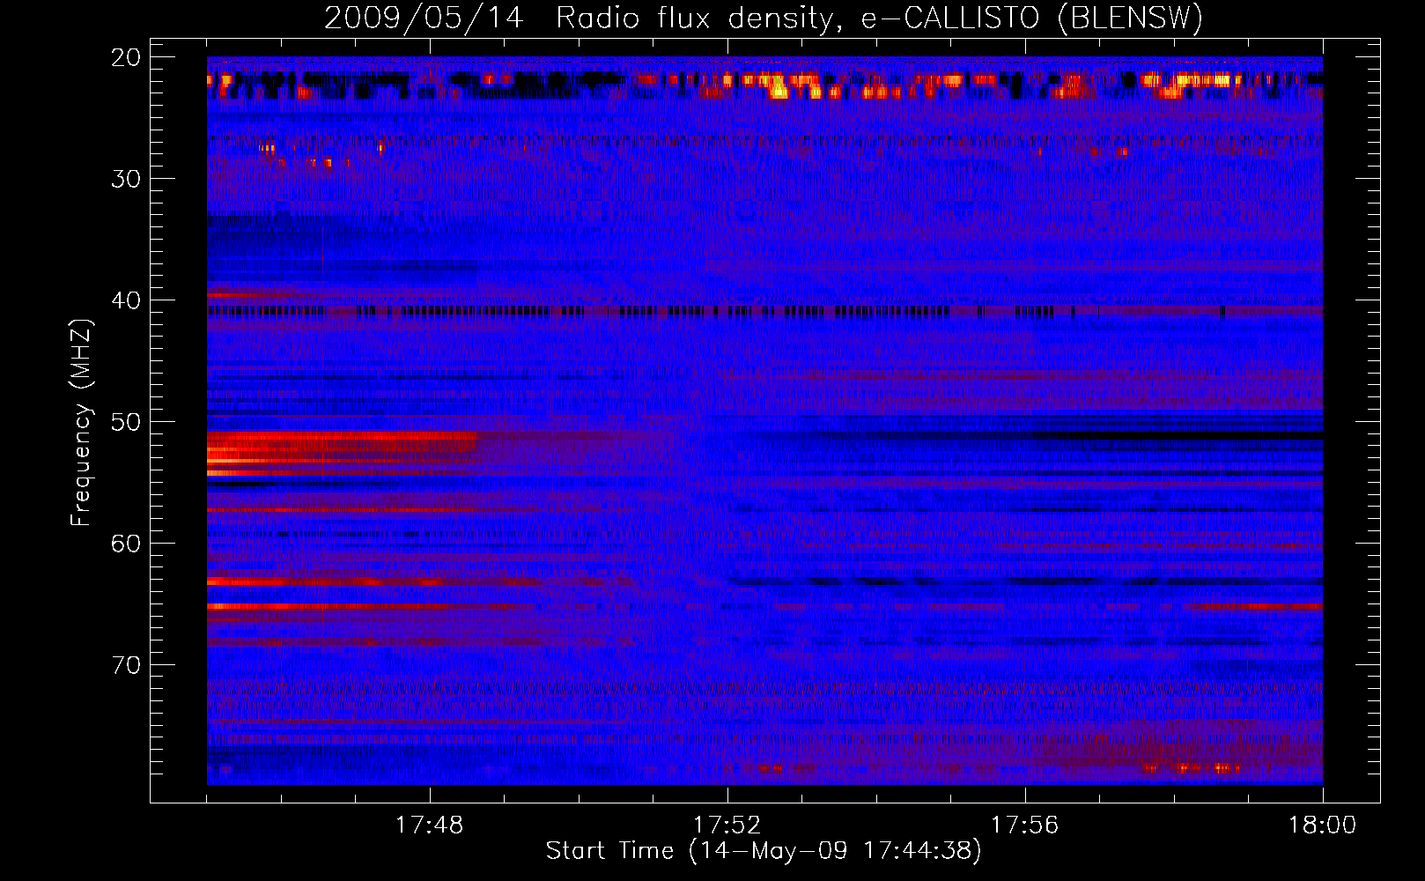The image size is (1425, 881).
Task: Click the '60' frequency tick label
Action: [x=126, y=544]
